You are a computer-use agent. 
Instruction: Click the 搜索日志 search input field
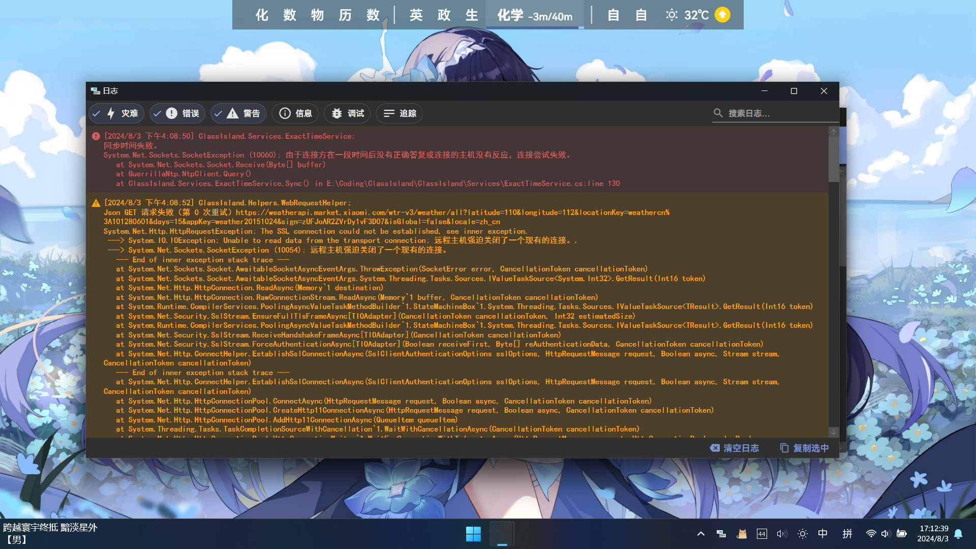(x=778, y=113)
